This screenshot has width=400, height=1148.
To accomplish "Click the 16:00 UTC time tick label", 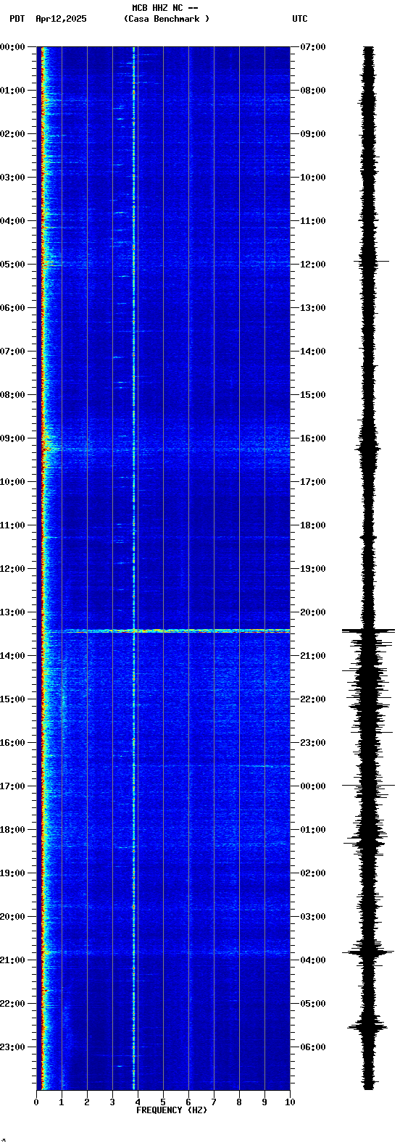I will (x=313, y=438).
